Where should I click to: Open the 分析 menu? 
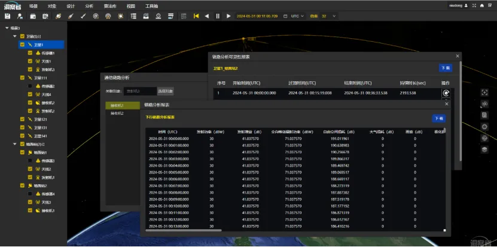(89, 5)
